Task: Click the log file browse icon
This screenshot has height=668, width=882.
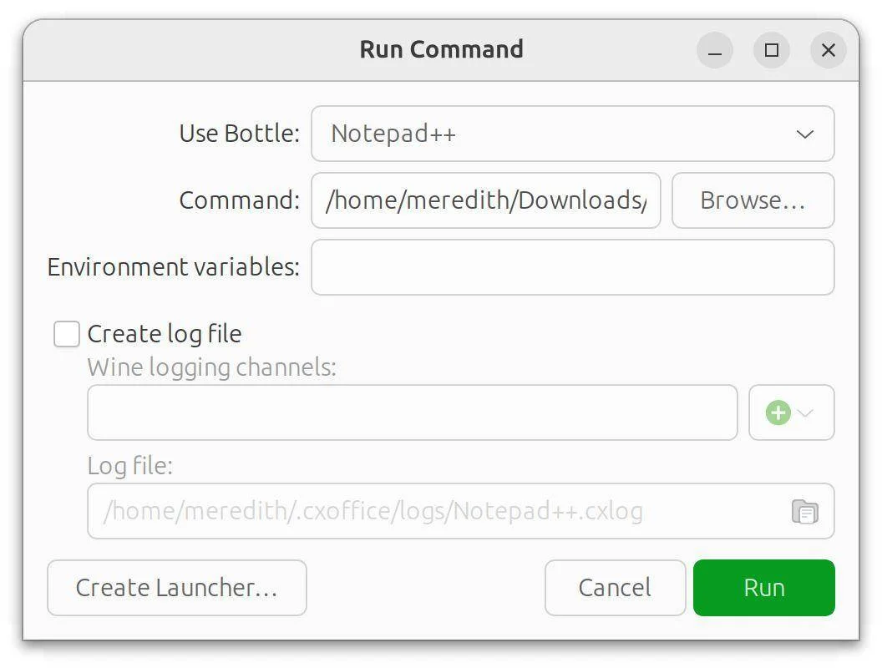Action: [804, 511]
